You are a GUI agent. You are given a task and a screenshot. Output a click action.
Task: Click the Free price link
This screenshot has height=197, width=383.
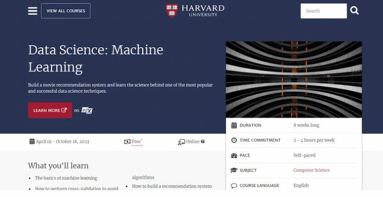(136, 142)
